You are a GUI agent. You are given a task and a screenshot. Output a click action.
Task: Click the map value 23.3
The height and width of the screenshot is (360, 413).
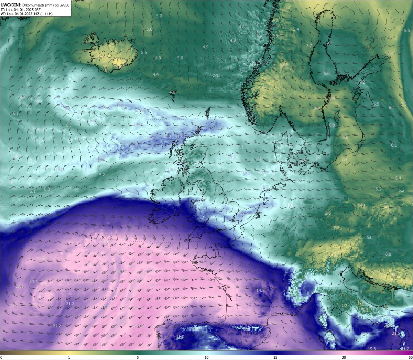pos(34,282)
